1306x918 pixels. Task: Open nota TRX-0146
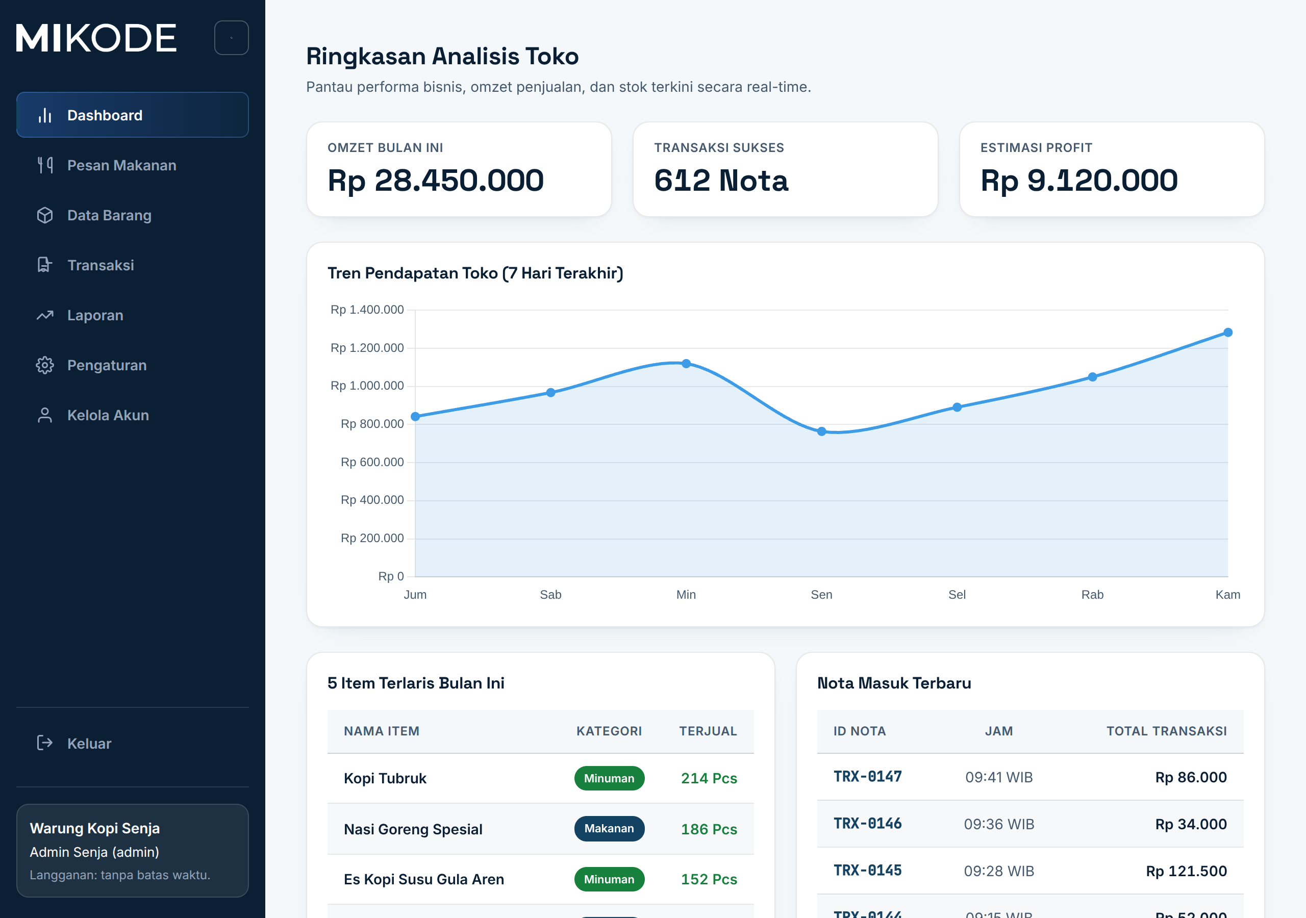pos(867,824)
